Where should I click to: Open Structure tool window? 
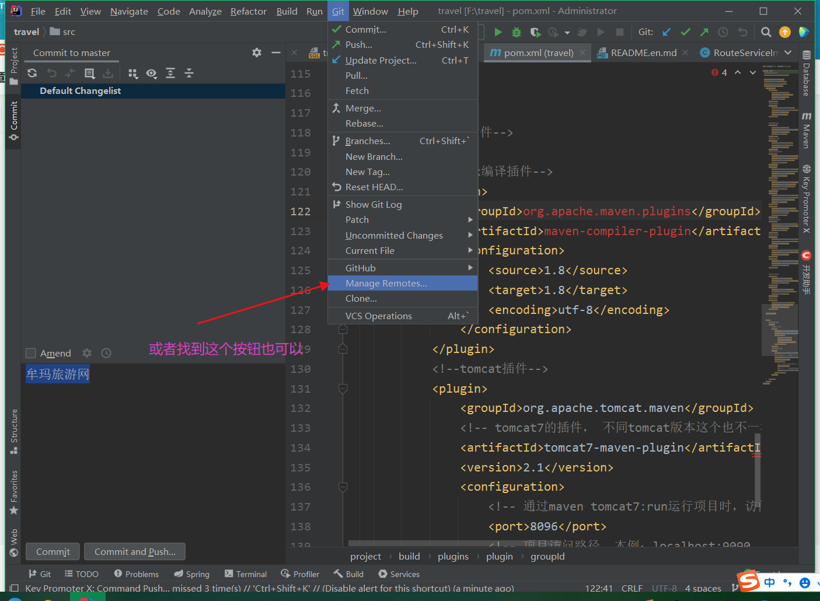click(x=14, y=431)
